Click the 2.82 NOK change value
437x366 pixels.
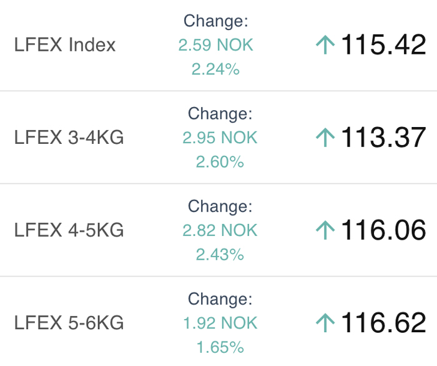(x=220, y=230)
